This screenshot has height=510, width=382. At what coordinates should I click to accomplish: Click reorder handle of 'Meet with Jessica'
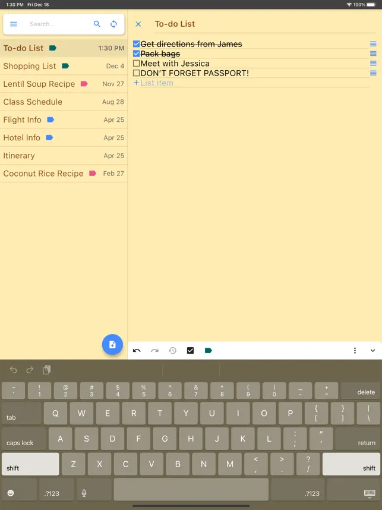(373, 64)
